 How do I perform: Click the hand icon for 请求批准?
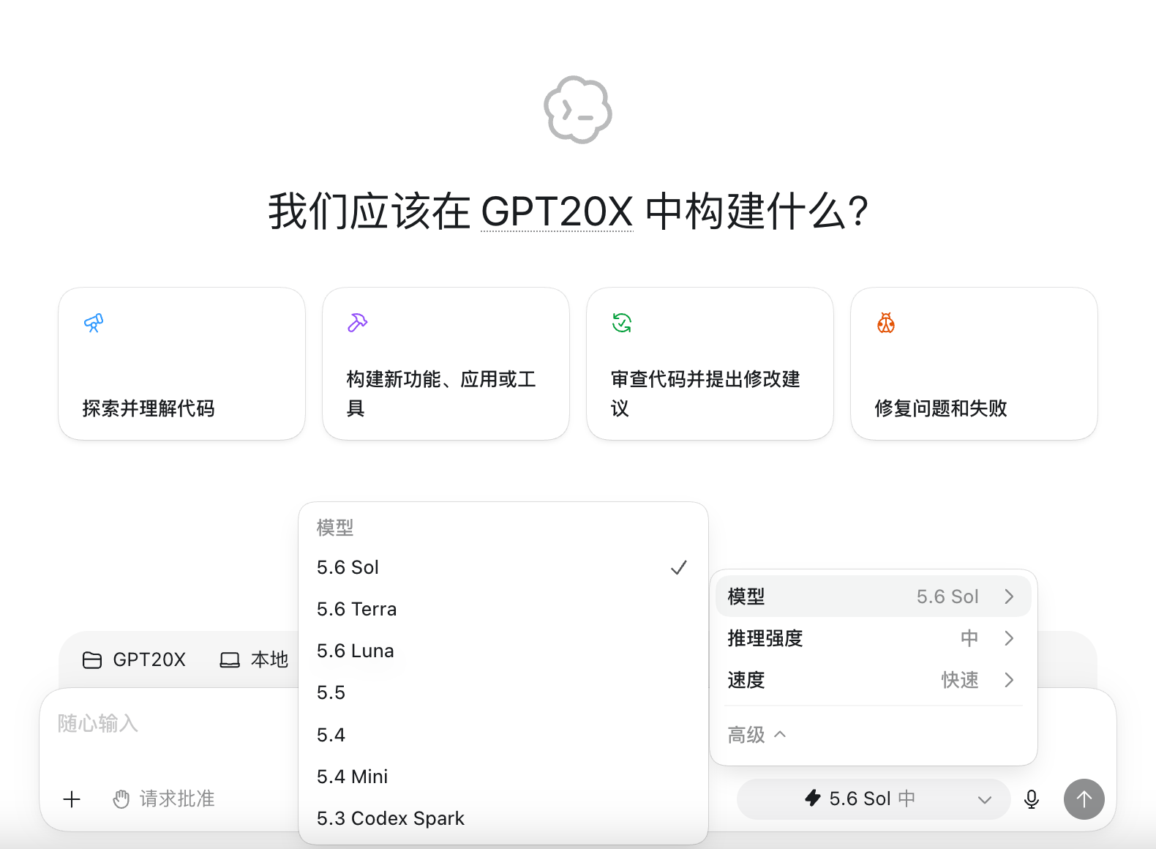121,799
